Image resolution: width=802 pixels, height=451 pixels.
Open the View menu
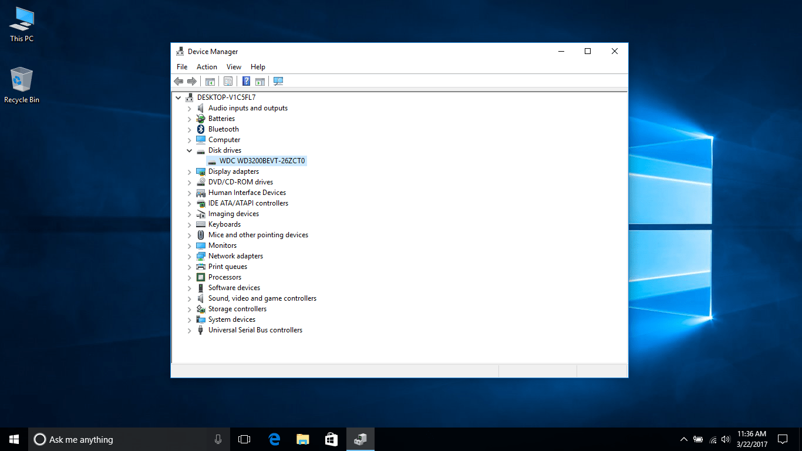tap(234, 66)
